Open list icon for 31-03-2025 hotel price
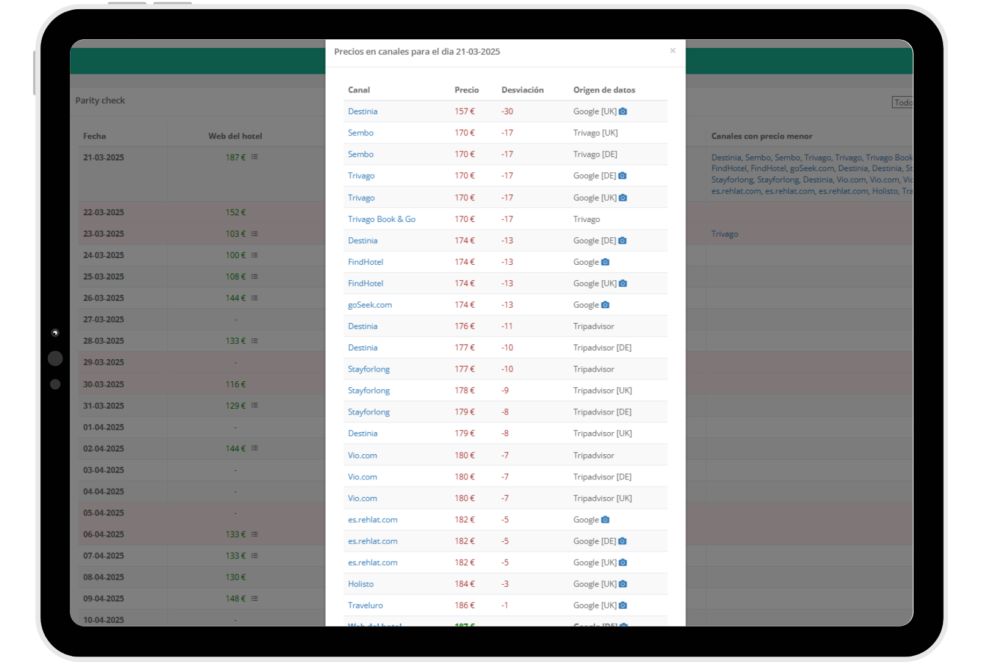This screenshot has height=662, width=981. click(x=254, y=406)
